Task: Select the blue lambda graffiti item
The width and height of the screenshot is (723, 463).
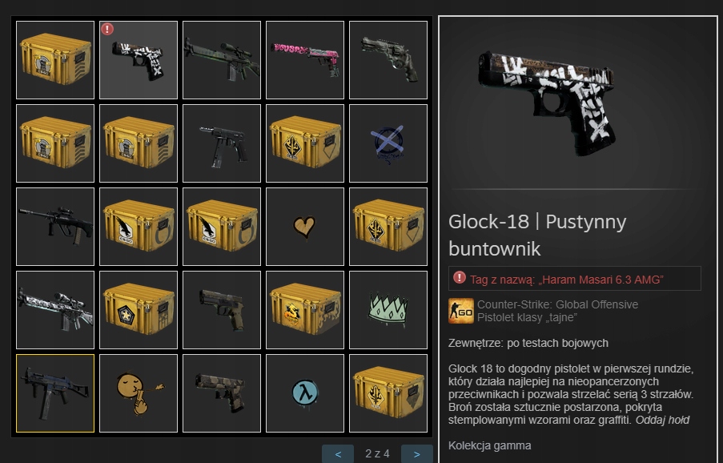Action: 305,393
